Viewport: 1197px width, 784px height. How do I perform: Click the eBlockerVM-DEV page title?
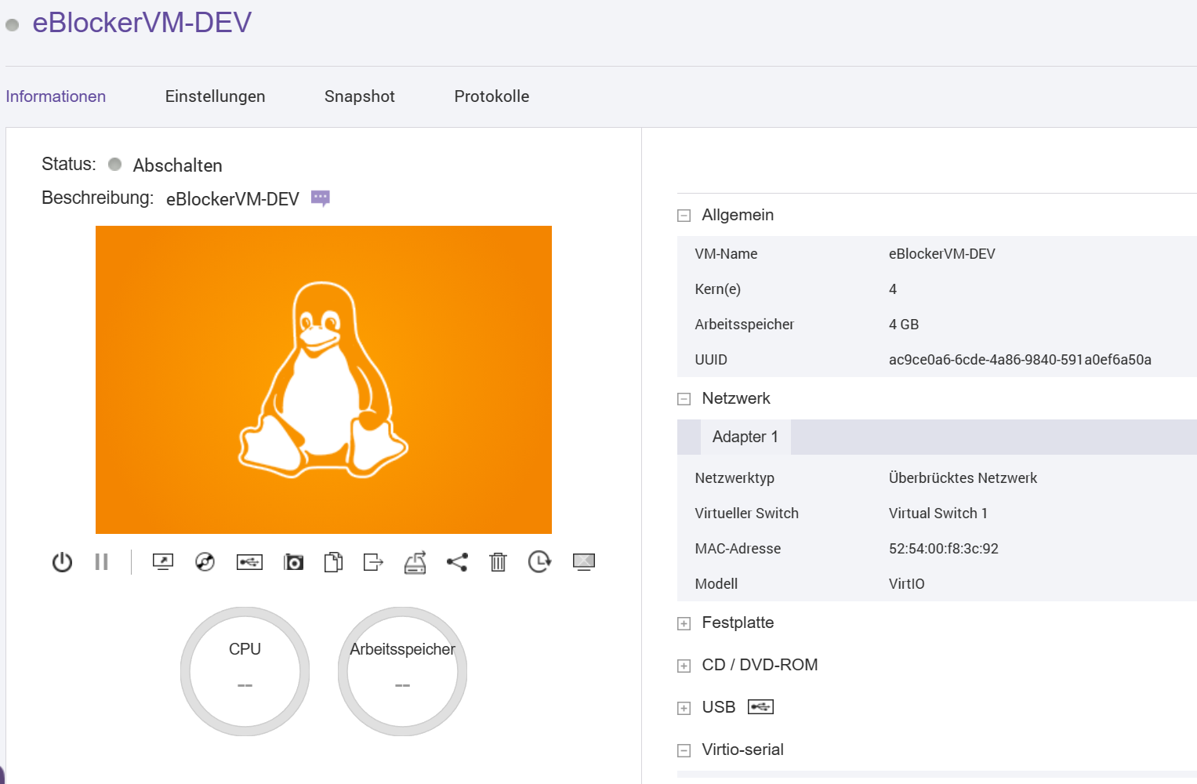coord(142,23)
